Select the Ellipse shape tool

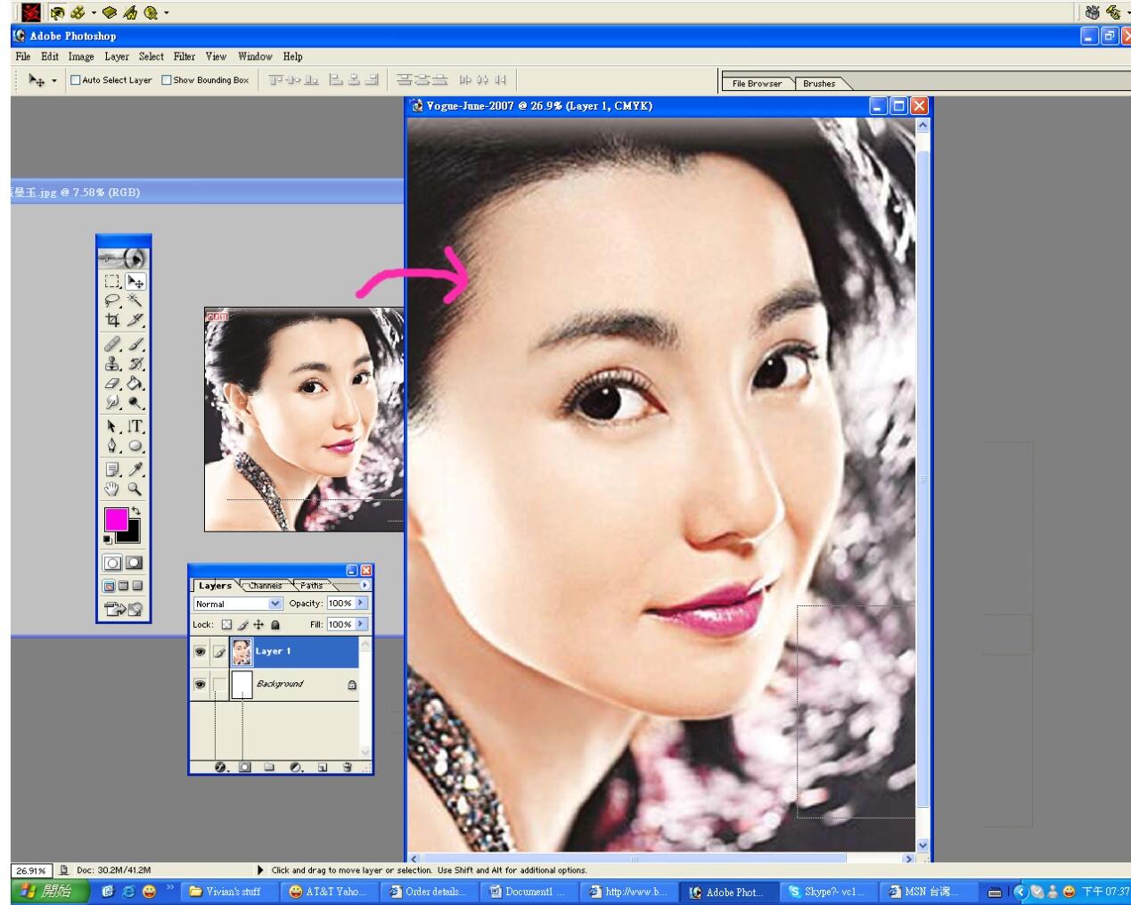(x=135, y=446)
